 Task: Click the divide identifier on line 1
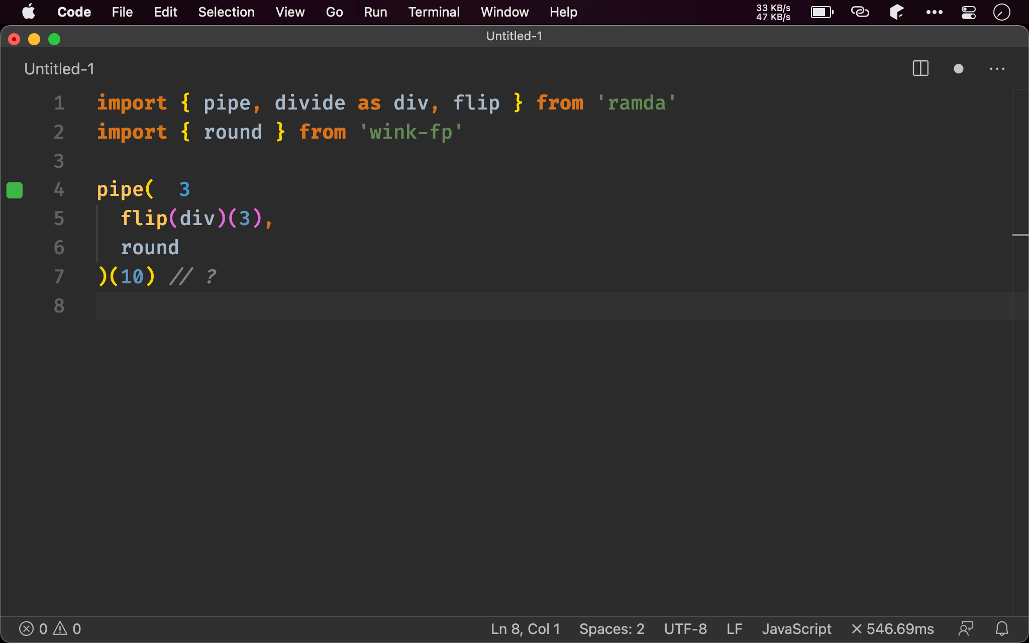click(x=310, y=103)
